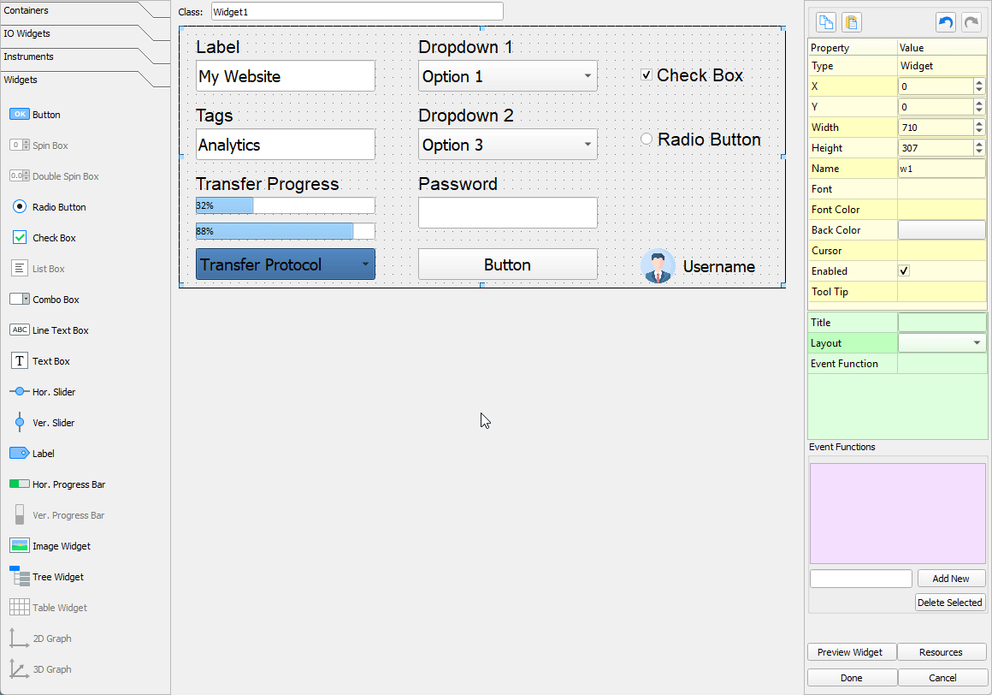Select the Radio Button on the canvas
Screen dimensions: 992x695
647,140
